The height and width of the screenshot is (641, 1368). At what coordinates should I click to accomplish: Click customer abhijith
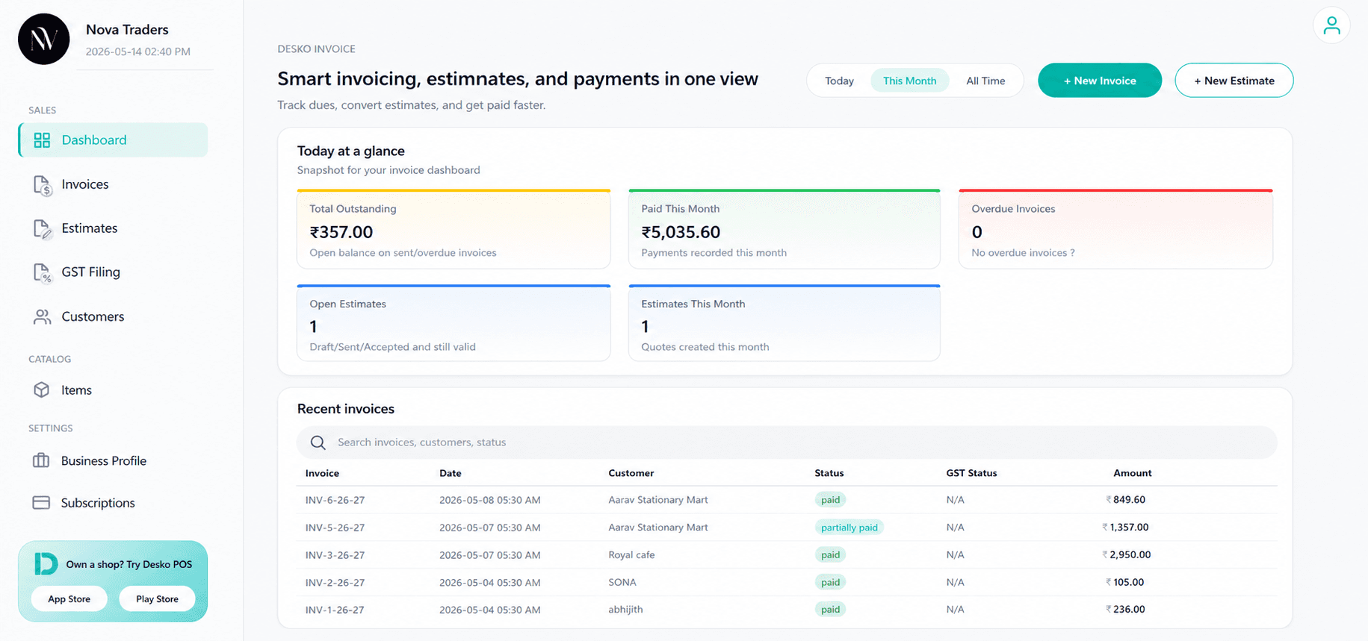[625, 610]
